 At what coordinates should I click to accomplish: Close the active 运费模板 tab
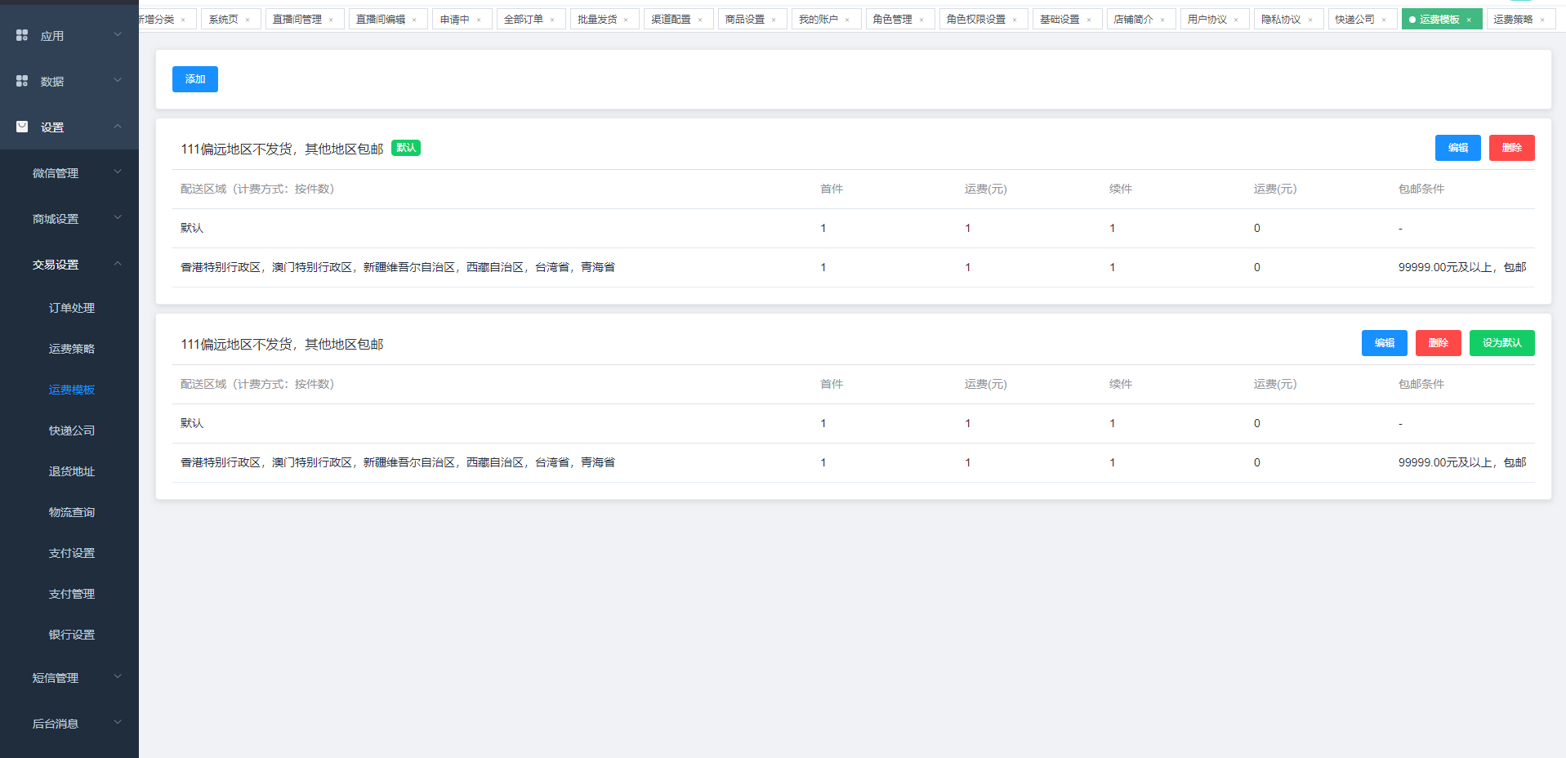tap(1469, 20)
